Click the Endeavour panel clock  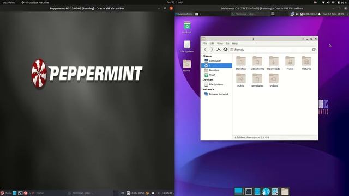(x=333, y=14)
